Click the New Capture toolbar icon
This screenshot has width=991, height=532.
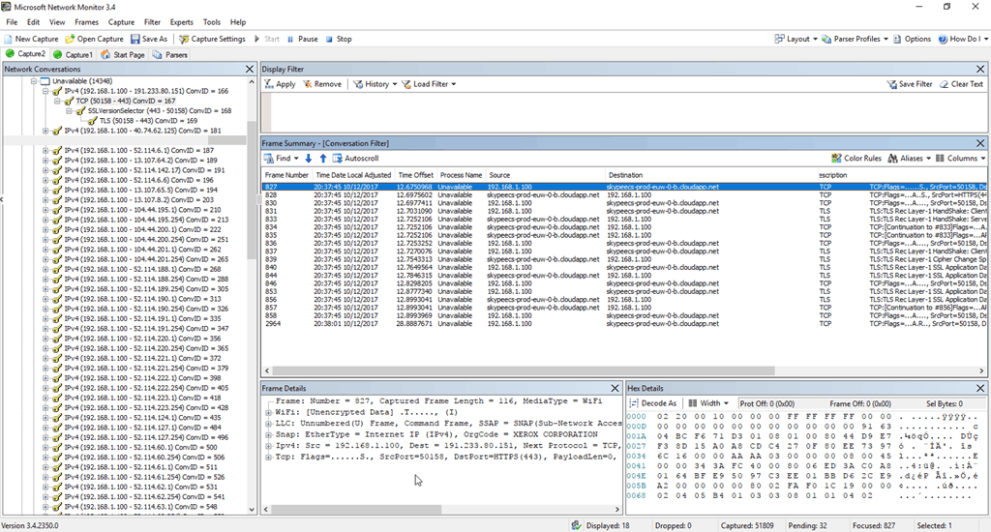click(10, 39)
